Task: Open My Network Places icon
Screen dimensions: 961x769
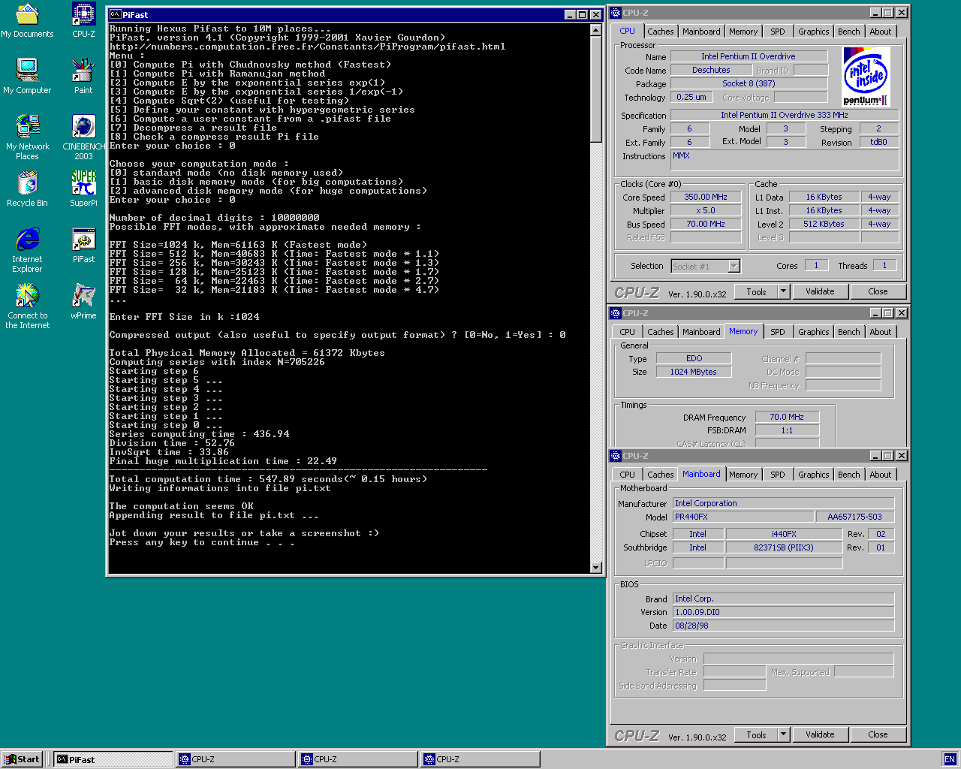Action: [27, 137]
